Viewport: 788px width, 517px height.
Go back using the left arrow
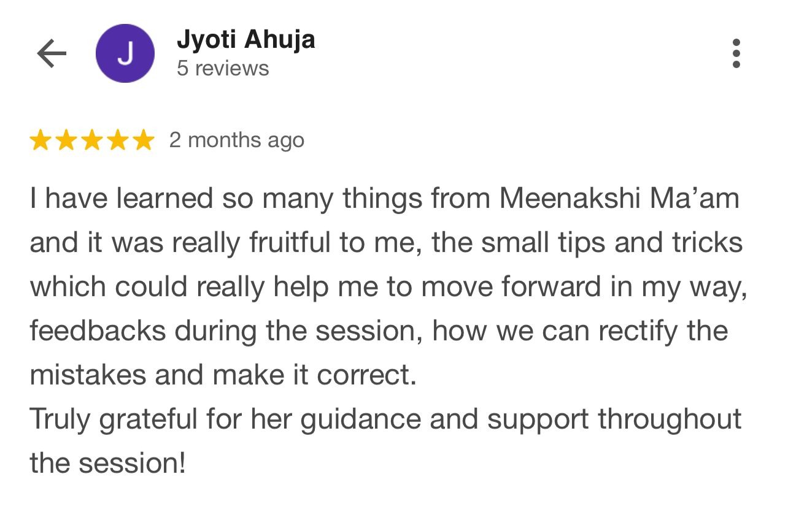pyautogui.click(x=52, y=54)
